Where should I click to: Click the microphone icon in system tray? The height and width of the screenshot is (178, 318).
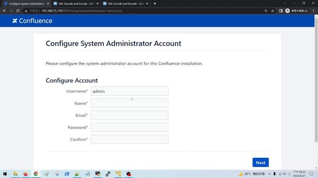pos(274,174)
